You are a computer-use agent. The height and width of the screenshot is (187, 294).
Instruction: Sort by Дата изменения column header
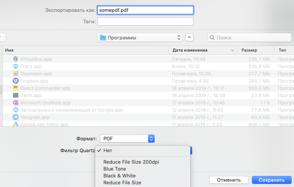point(203,50)
